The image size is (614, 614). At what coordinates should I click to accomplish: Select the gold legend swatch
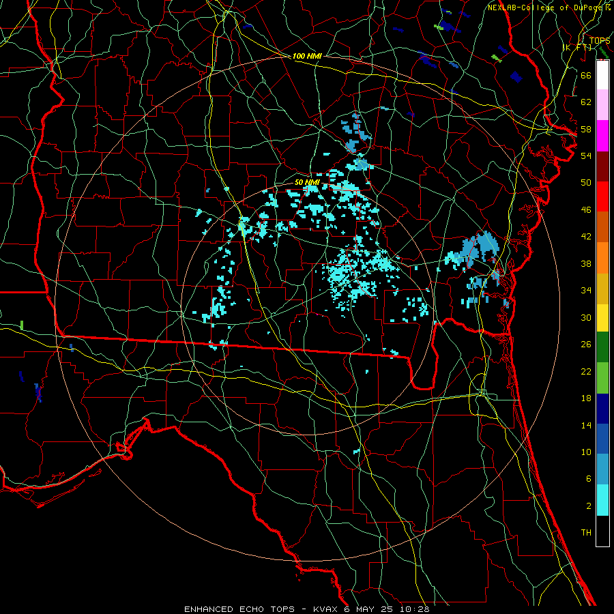click(x=602, y=289)
